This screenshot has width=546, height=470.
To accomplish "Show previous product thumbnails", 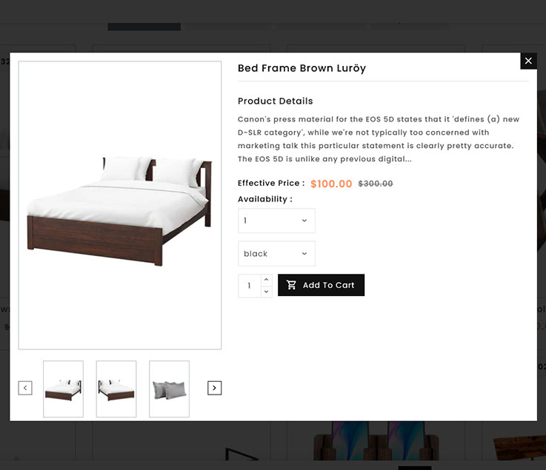I will (x=25, y=388).
